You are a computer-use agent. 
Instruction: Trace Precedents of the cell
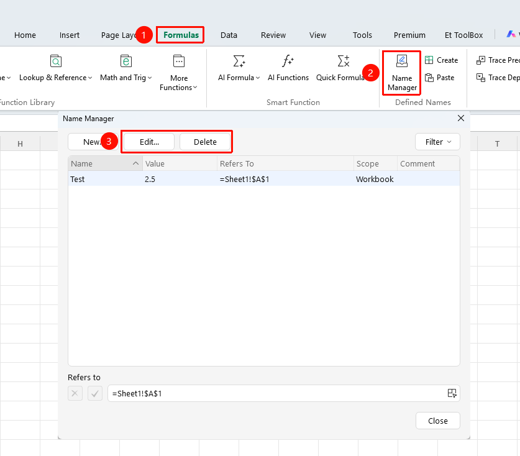498,60
